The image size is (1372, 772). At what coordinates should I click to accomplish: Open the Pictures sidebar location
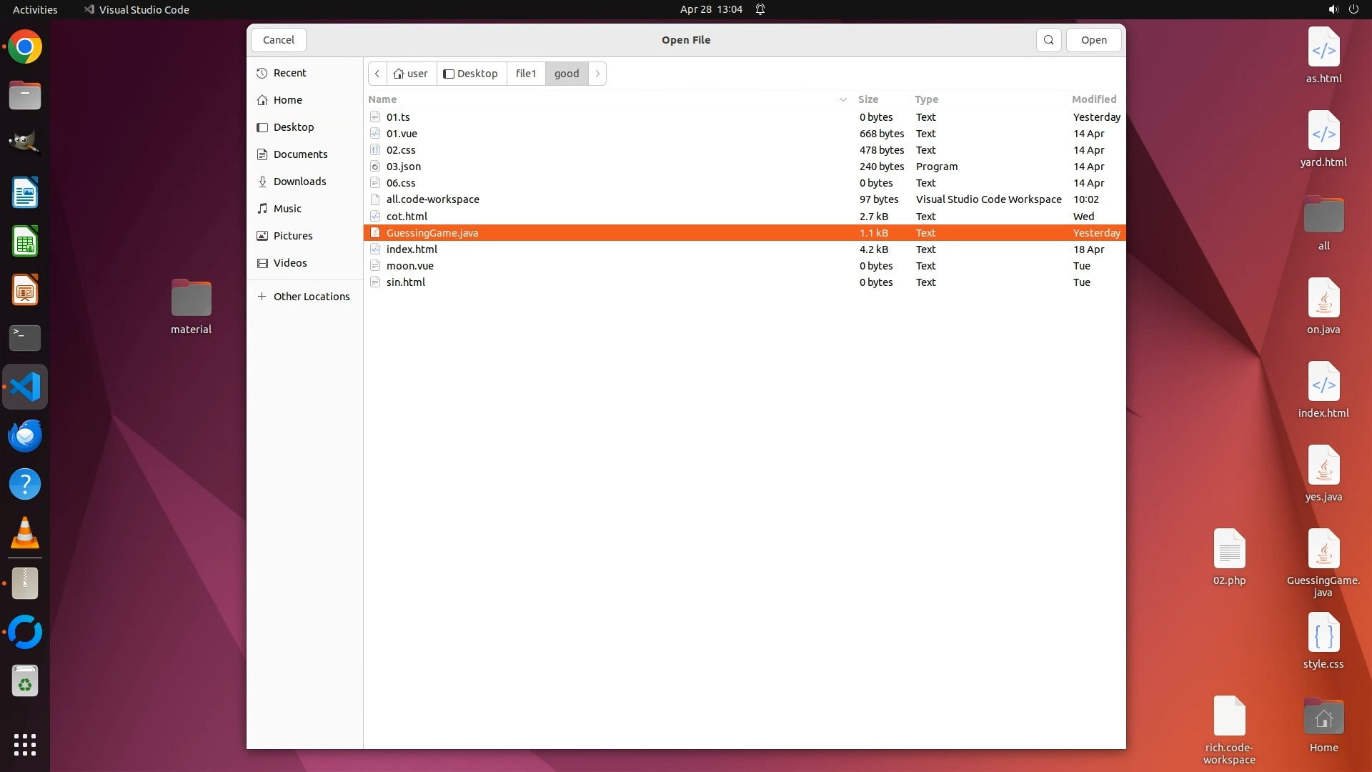click(x=292, y=236)
